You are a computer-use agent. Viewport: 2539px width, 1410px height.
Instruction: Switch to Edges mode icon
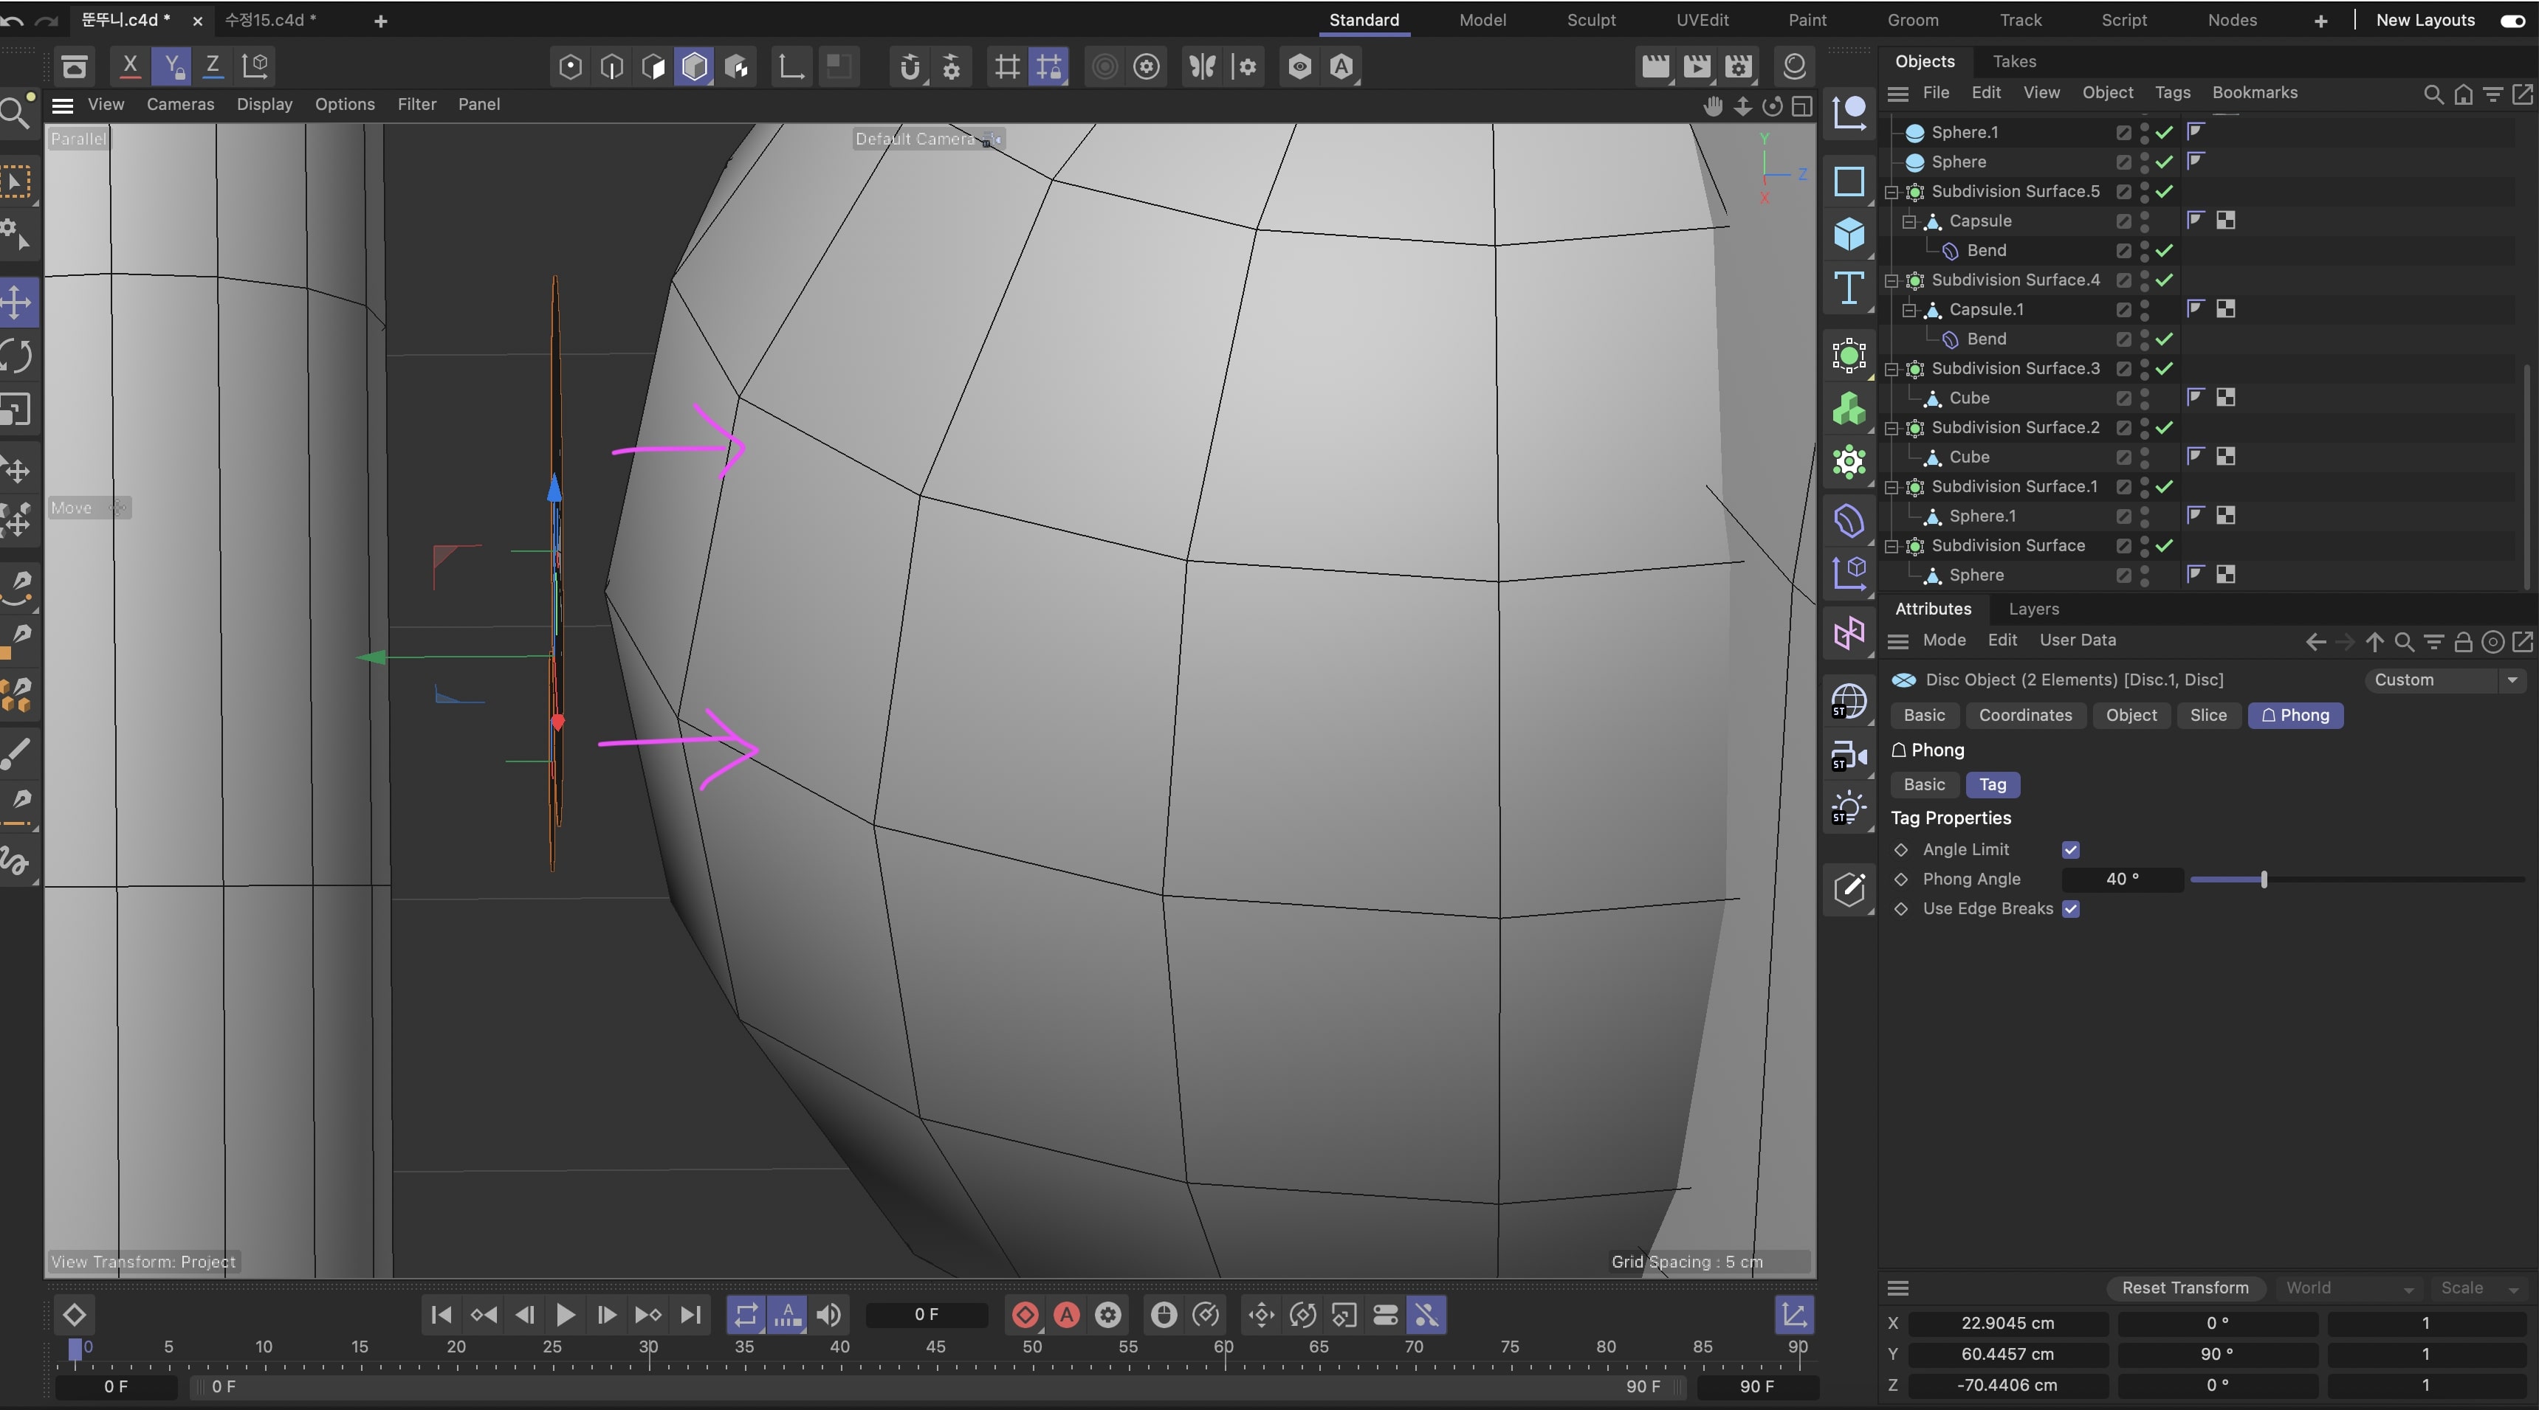(x=611, y=67)
